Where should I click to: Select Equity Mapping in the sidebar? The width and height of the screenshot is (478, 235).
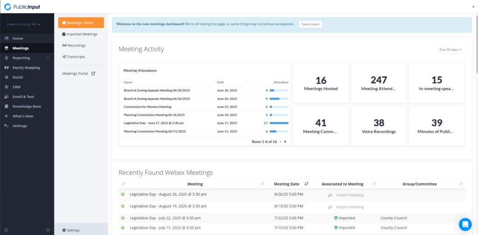point(26,68)
